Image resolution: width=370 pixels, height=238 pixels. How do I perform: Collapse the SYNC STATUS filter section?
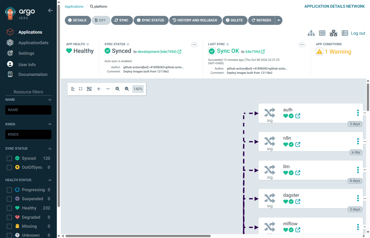coord(50,148)
